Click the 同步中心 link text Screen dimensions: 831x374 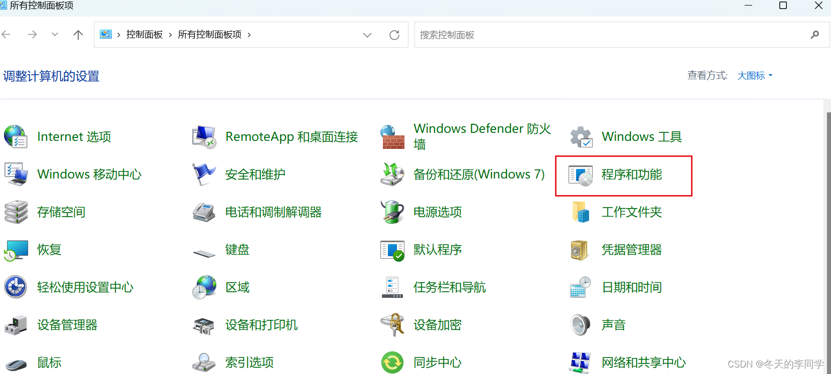click(x=438, y=362)
